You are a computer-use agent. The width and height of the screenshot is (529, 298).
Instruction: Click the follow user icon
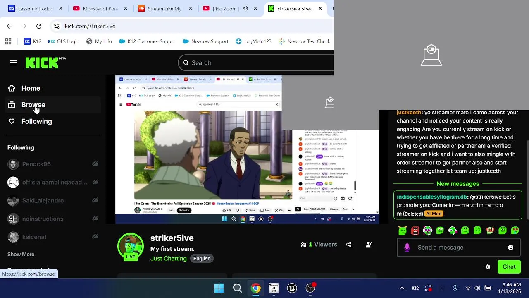(369, 244)
